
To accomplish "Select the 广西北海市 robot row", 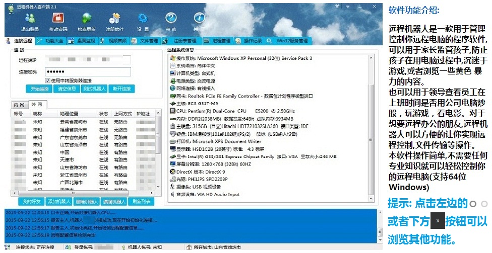I will point(84,182).
